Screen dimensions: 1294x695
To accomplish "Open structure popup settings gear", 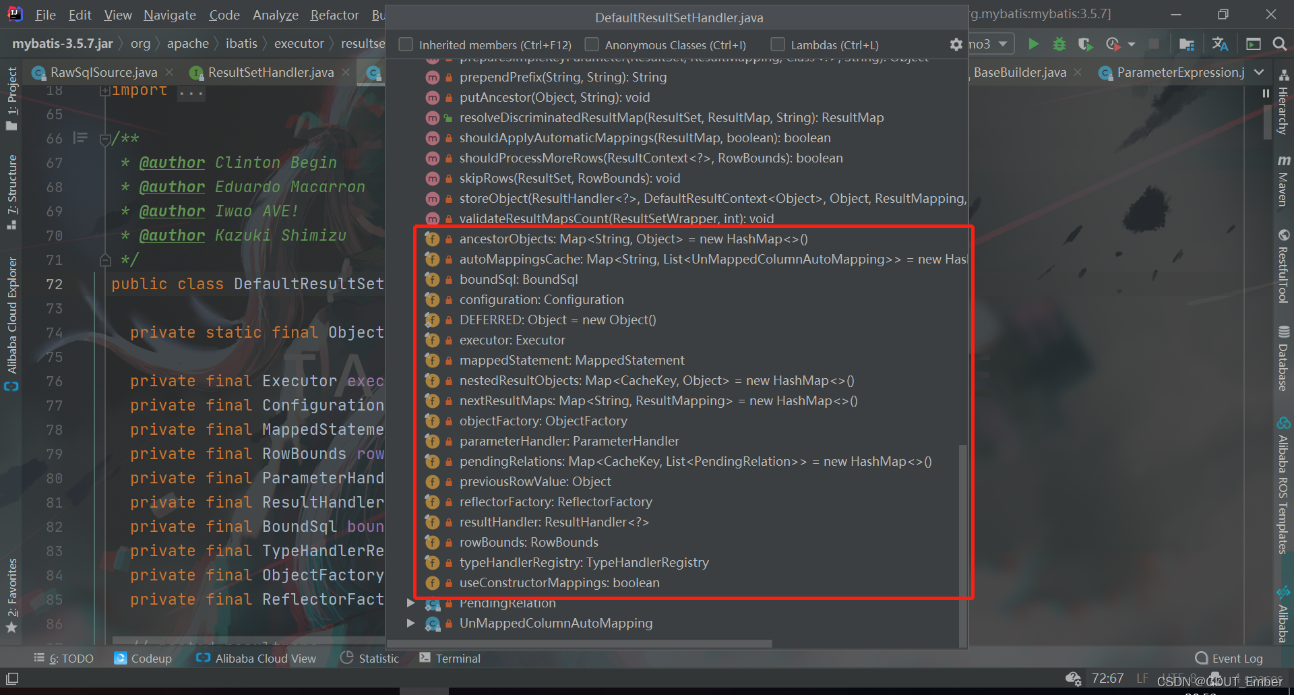I will click(x=956, y=44).
